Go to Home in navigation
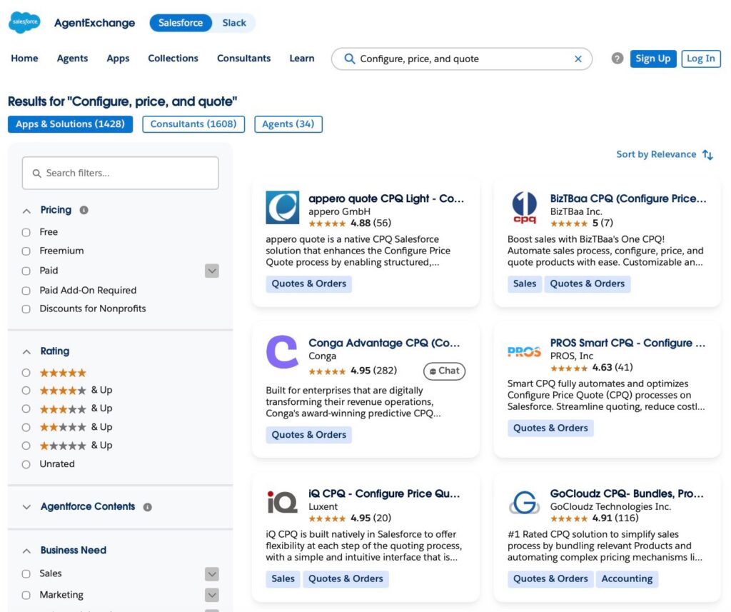The height and width of the screenshot is (612, 731). [x=25, y=59]
